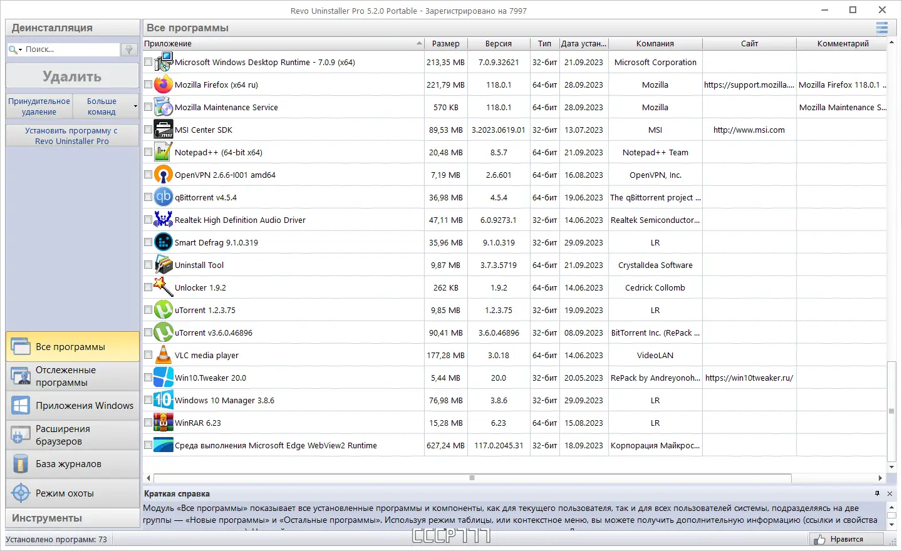Sort by the Компания column header
902x551 pixels.
tap(655, 44)
